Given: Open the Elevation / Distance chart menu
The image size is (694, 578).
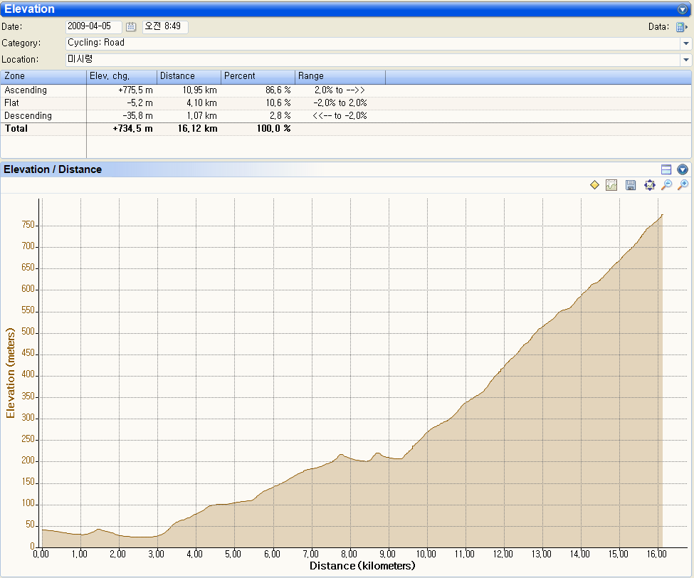Looking at the screenshot, I should [x=683, y=169].
